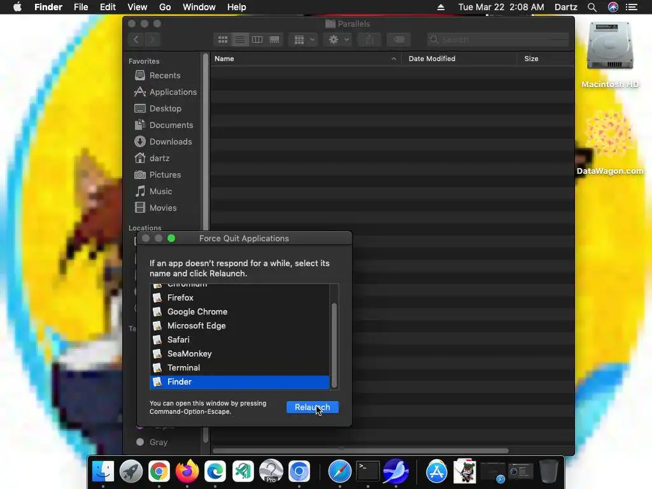
Task: Open Applications in the sidebar
Action: coord(166,92)
